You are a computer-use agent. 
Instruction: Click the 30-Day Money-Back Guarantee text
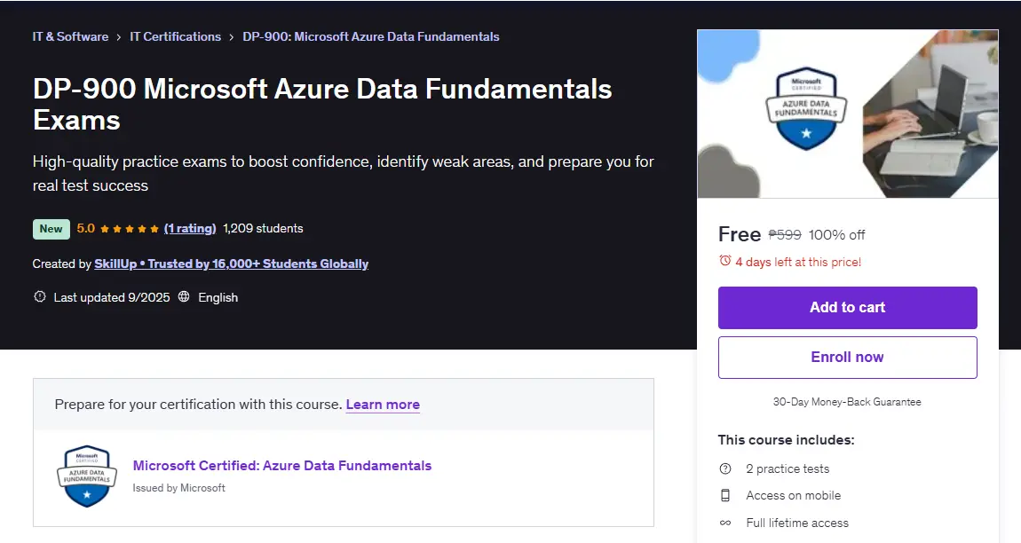point(847,402)
